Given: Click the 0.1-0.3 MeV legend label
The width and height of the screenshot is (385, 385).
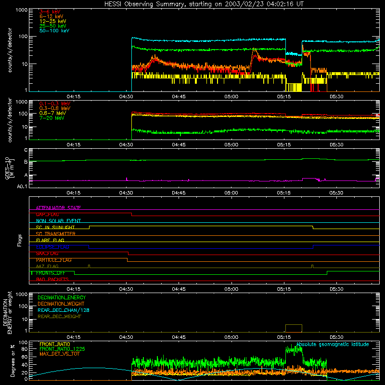Looking at the screenshot, I should [x=55, y=103].
